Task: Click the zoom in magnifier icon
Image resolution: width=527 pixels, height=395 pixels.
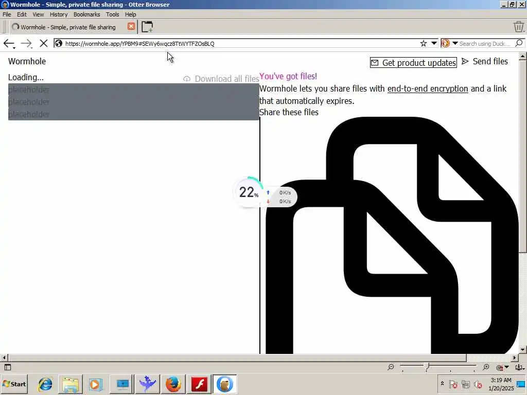Action: tap(486, 367)
